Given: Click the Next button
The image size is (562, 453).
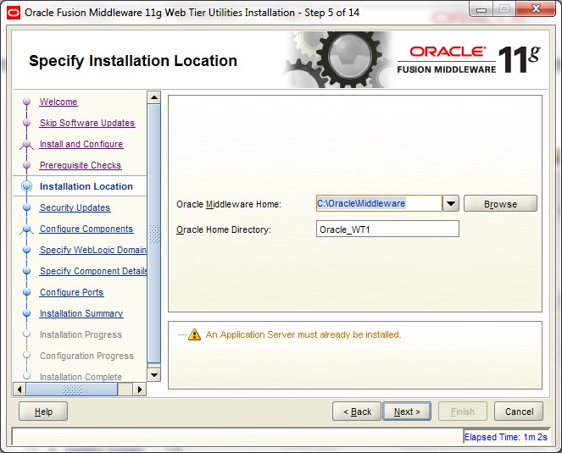Looking at the screenshot, I should tap(407, 412).
